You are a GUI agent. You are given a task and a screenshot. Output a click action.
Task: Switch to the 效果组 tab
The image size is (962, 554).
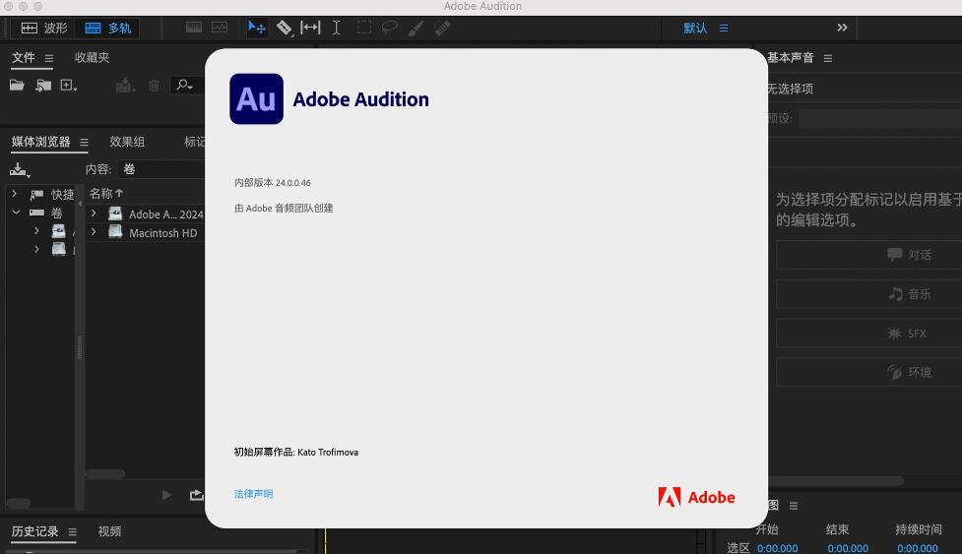pyautogui.click(x=127, y=142)
